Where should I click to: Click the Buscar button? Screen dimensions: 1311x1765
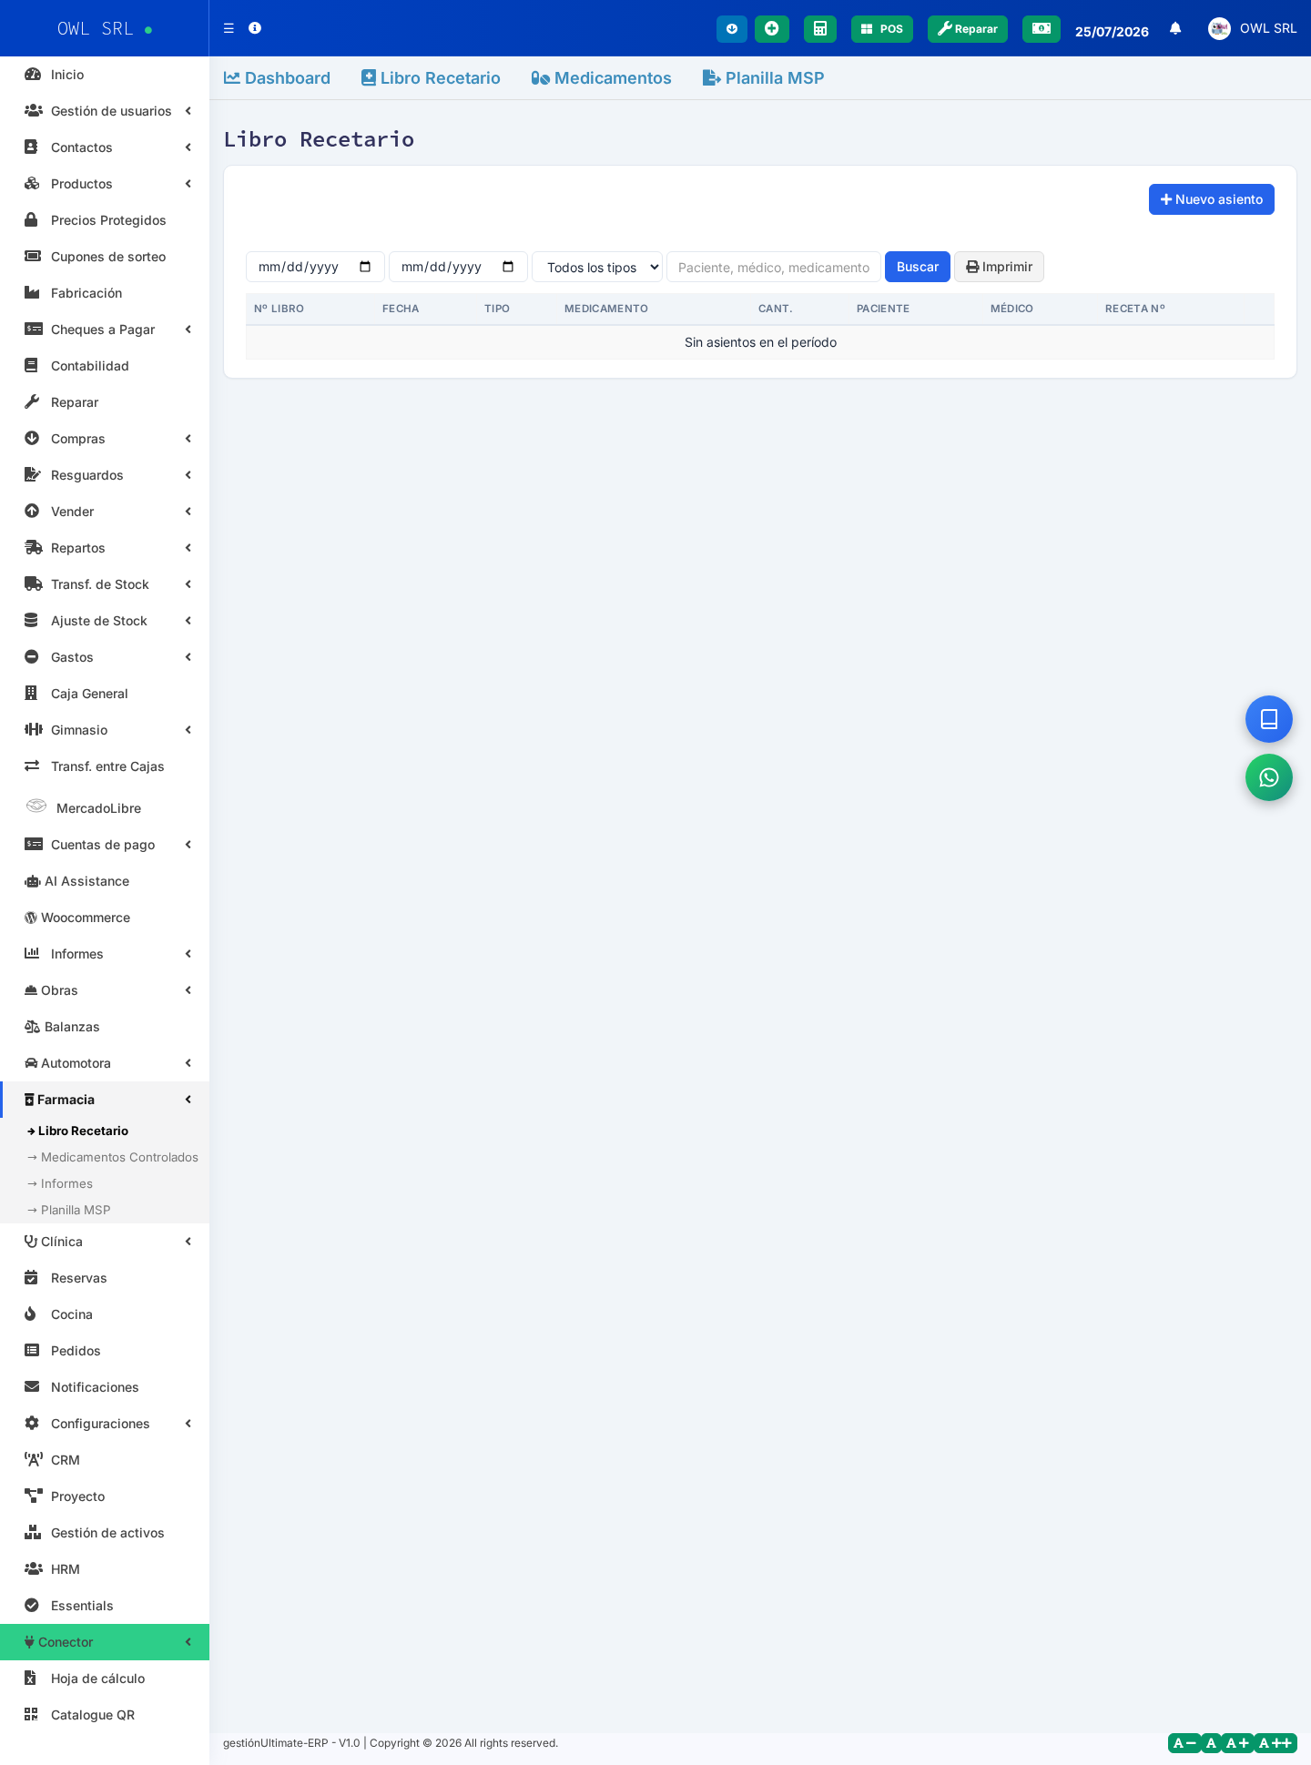[917, 267]
